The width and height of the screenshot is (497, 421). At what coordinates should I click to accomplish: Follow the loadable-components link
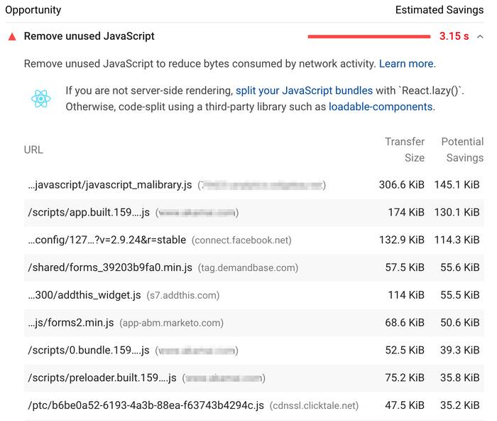coord(380,107)
